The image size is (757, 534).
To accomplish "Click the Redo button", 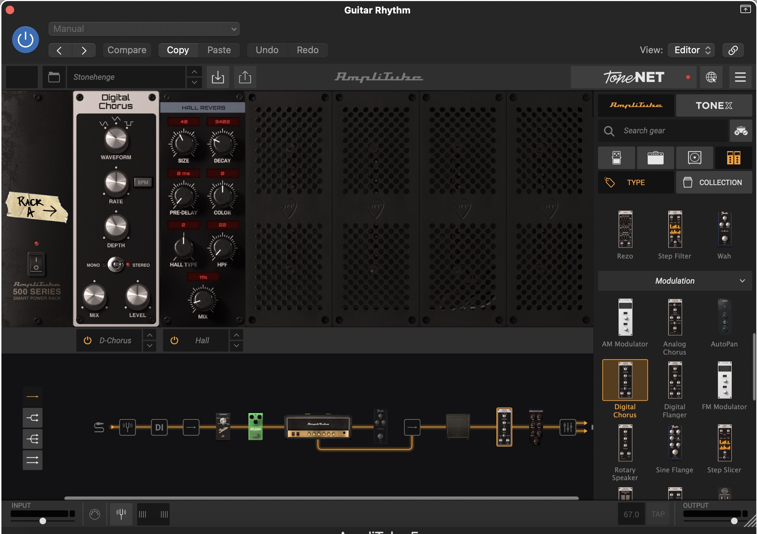I will (307, 50).
